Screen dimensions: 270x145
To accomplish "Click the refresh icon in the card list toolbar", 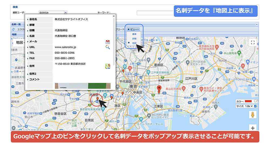I will pyautogui.click(x=13, y=29).
